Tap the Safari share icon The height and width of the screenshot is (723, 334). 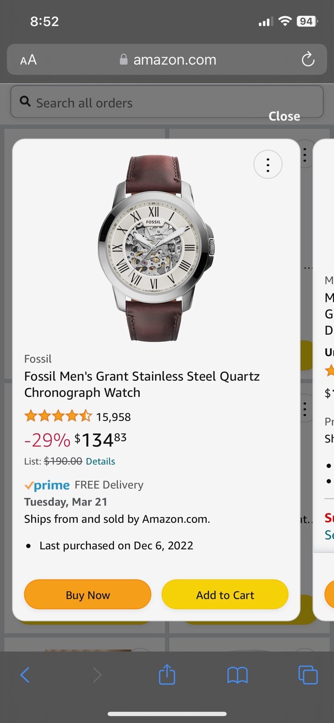click(167, 675)
